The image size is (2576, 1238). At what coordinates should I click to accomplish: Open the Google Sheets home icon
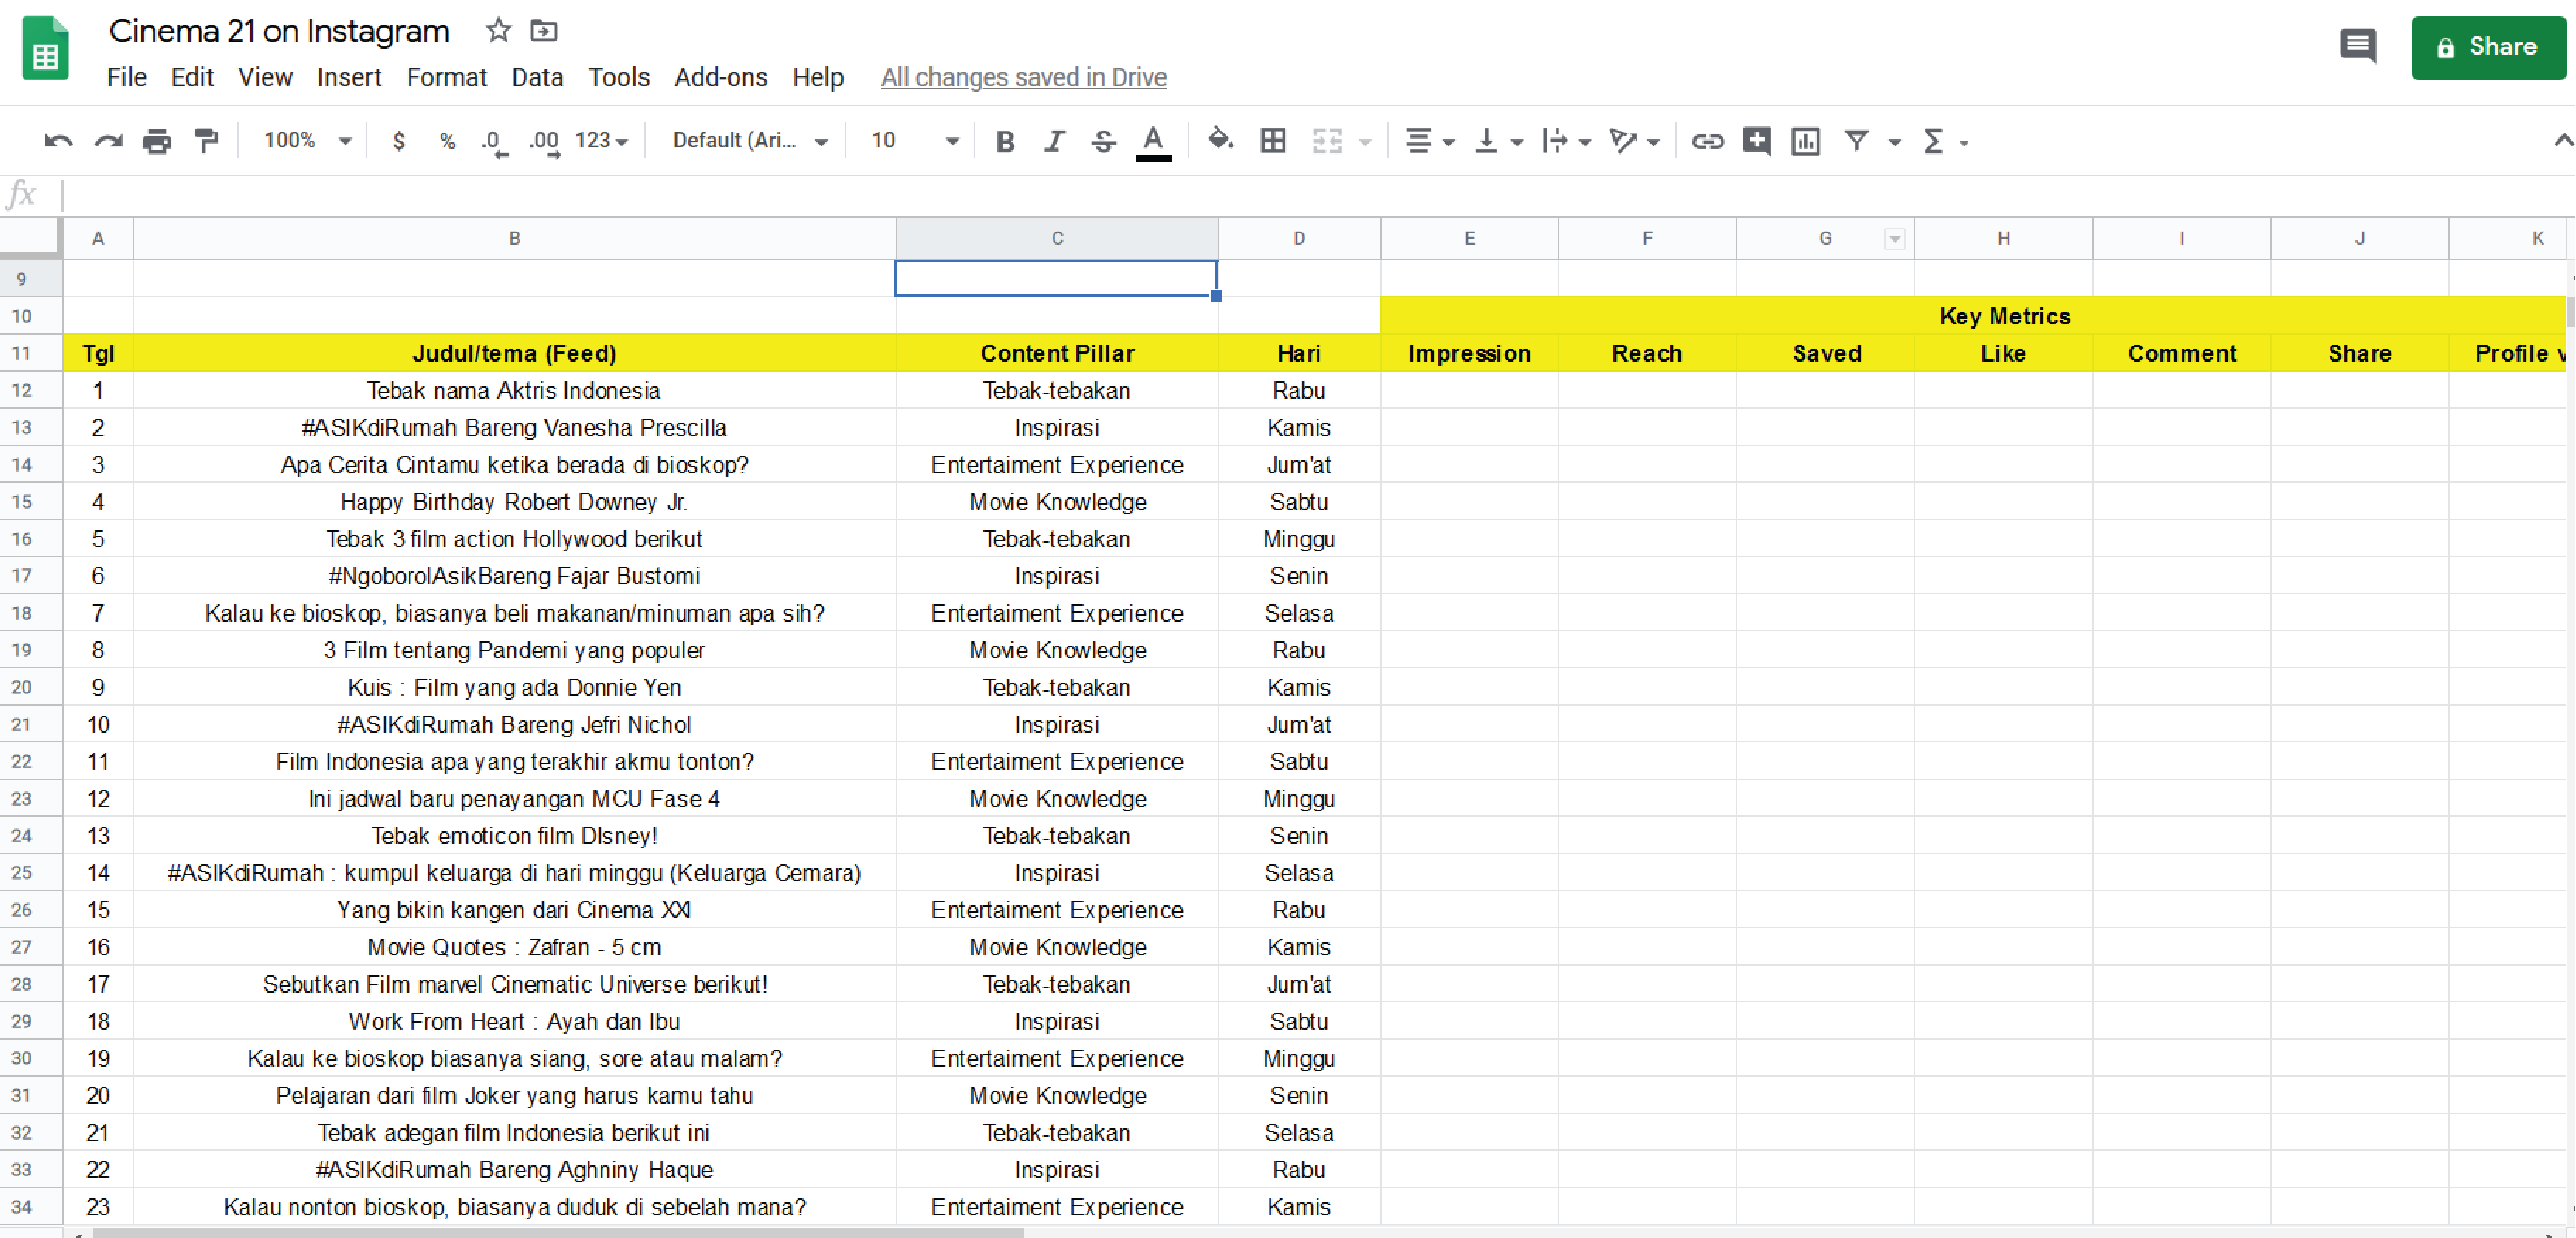45,49
